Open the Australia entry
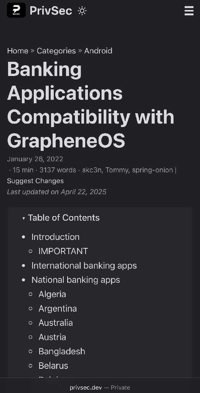The width and height of the screenshot is (200, 393). [56, 322]
